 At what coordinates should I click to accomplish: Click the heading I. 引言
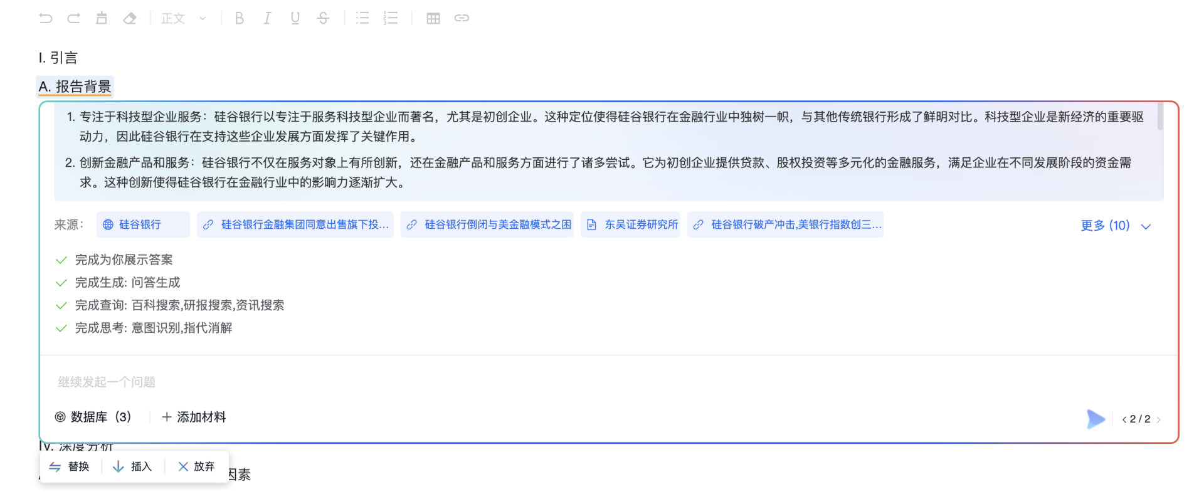58,58
